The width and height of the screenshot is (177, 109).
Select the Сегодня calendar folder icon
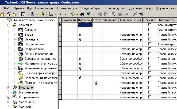21,30
